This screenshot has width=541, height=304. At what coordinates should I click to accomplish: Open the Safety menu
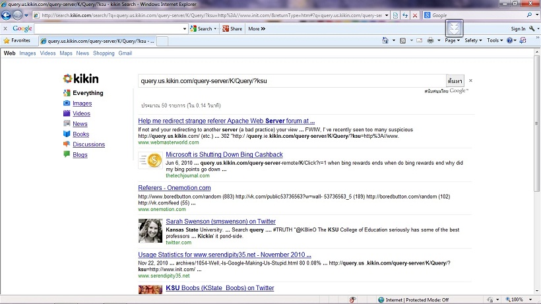[473, 40]
